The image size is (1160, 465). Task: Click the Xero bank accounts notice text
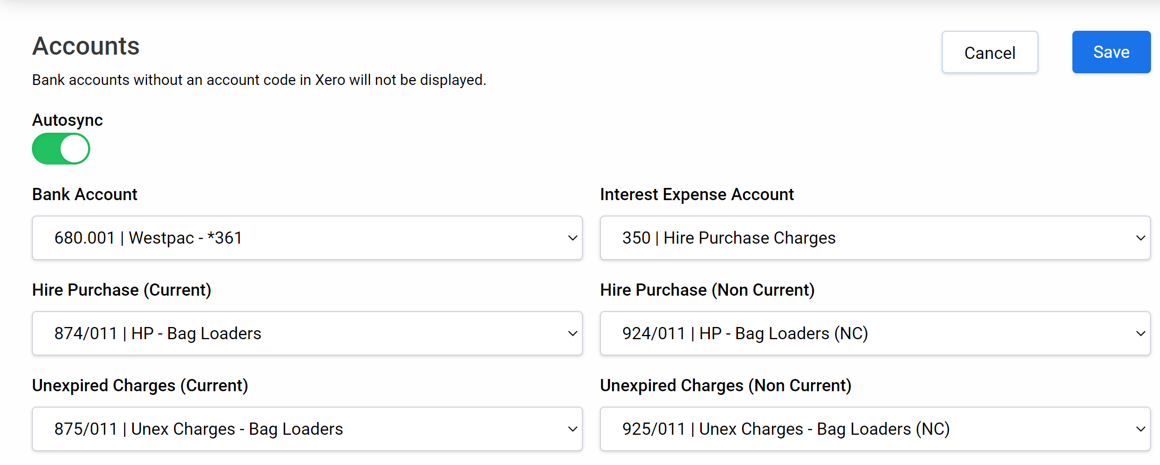pos(259,80)
